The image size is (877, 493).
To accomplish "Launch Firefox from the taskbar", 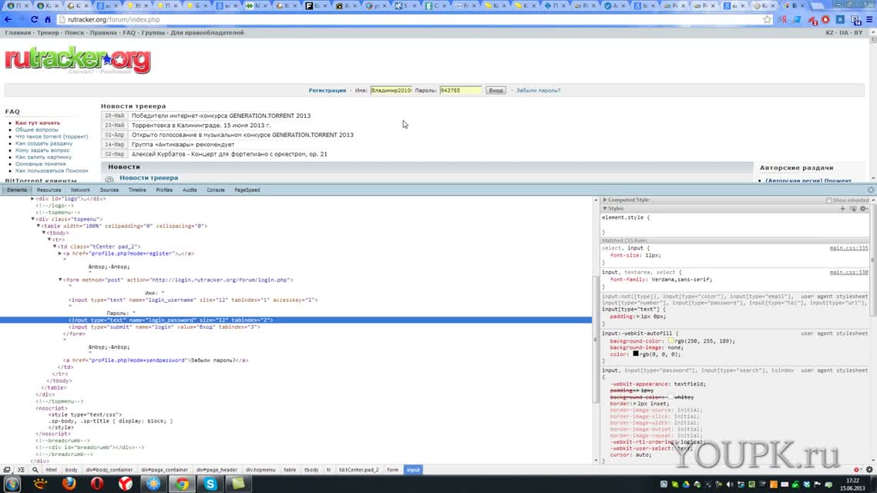I will [69, 484].
